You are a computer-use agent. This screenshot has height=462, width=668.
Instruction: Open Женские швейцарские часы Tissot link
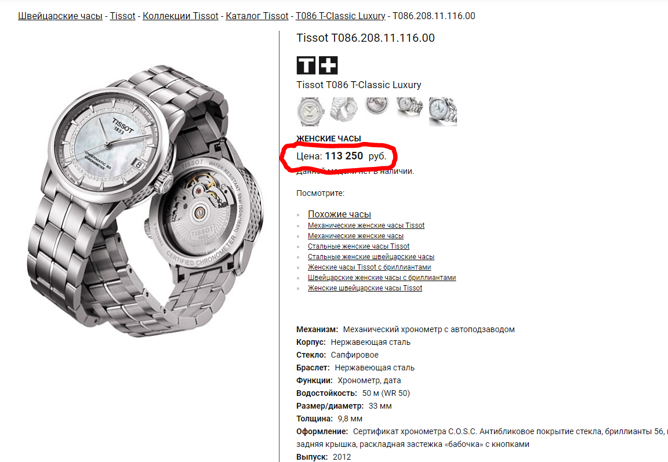(365, 288)
